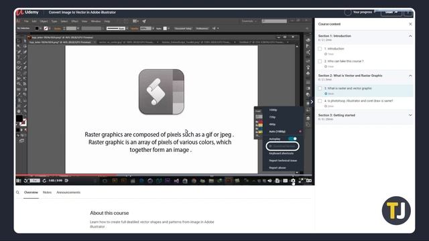Open lecture '4. Is photoshop /illustrator and corel draw is same?'
Screen dimensions: 429x241
(x=359, y=101)
